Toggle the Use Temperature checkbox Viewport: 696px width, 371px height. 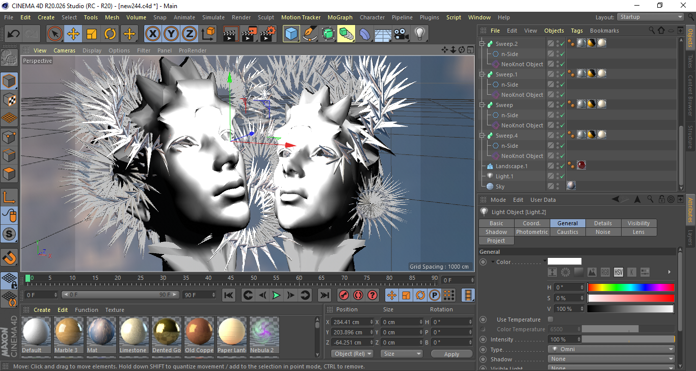point(550,320)
